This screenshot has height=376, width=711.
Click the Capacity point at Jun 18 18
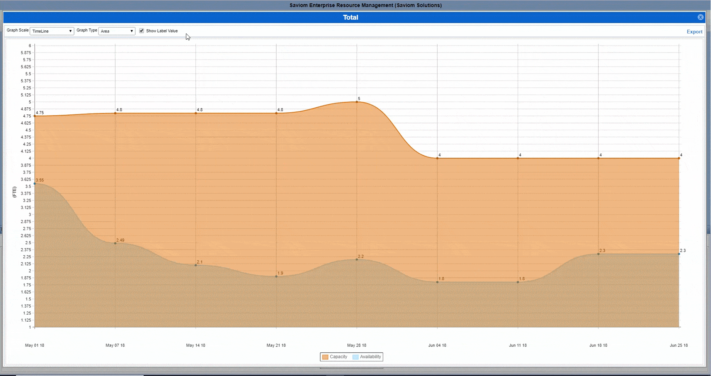(x=598, y=158)
